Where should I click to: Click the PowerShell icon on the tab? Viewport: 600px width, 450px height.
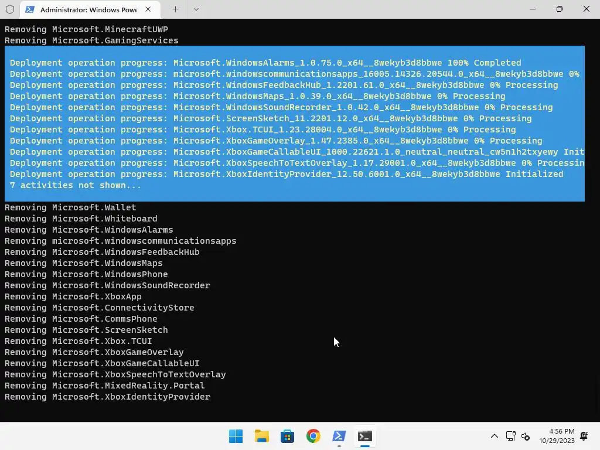coord(29,9)
